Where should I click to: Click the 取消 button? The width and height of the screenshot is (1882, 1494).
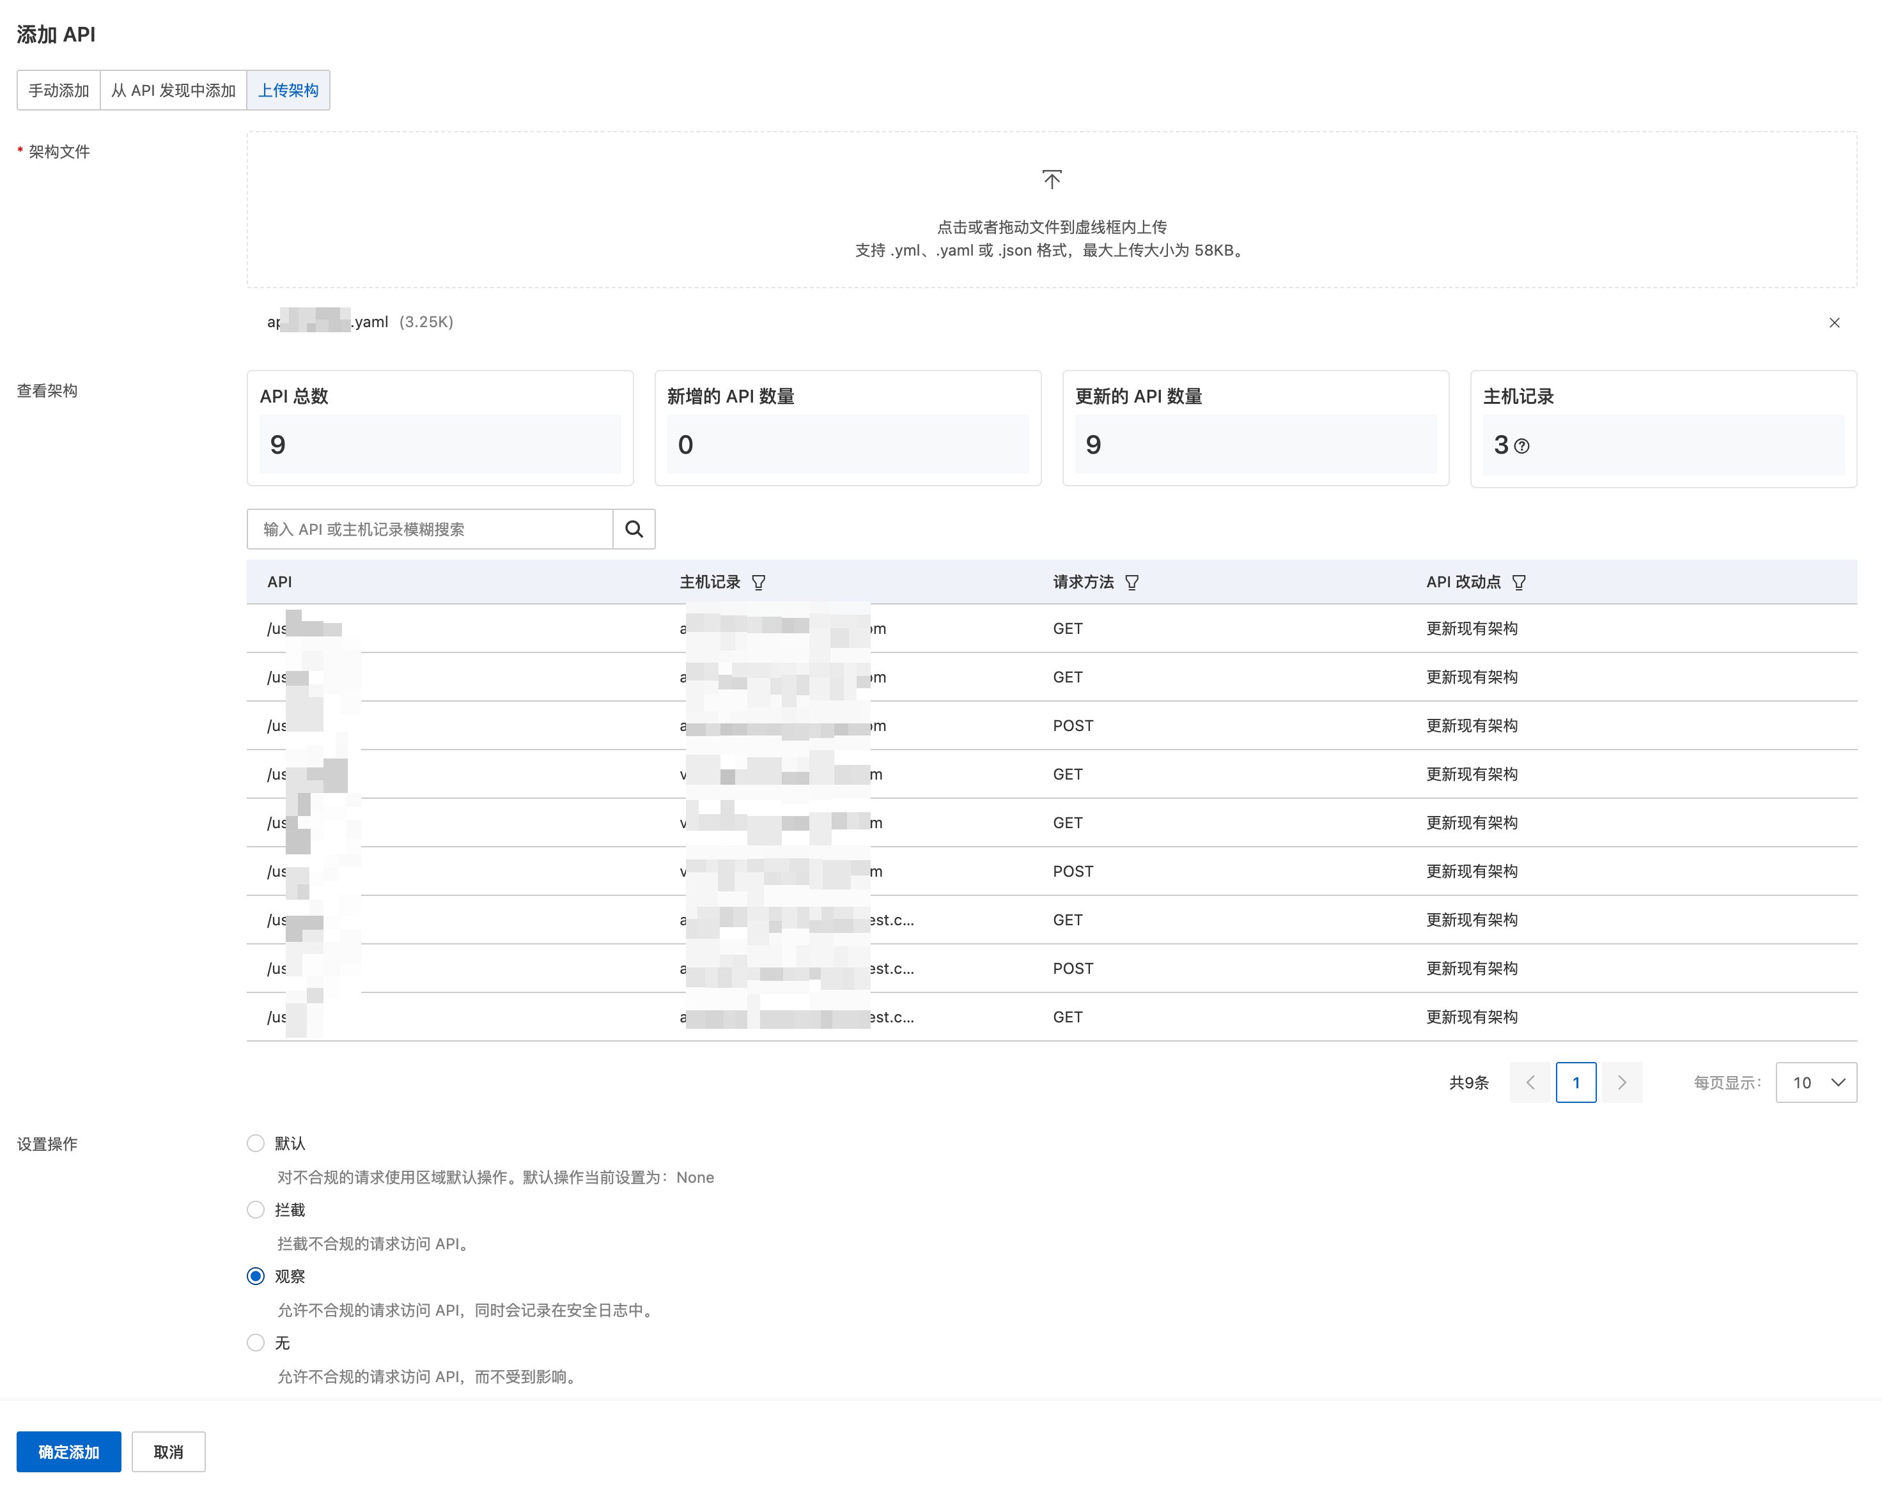coord(169,1451)
